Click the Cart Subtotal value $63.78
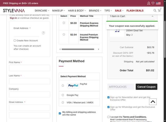 (x=150, y=47)
